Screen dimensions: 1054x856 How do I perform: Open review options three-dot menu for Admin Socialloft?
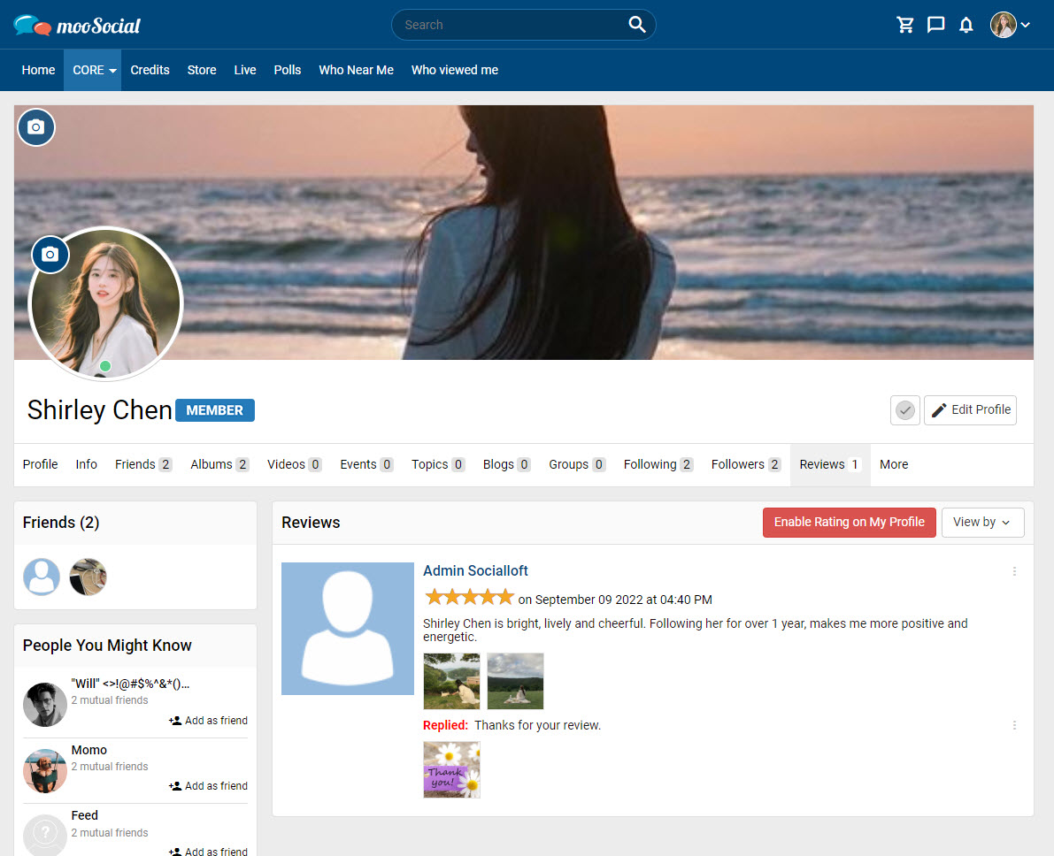click(x=1014, y=571)
